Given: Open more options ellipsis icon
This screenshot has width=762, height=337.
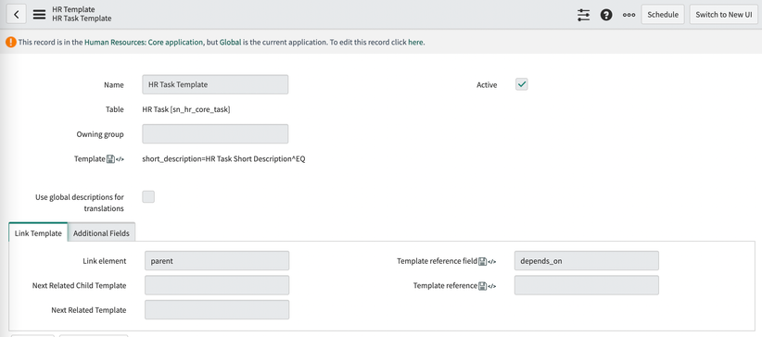Looking at the screenshot, I should (629, 15).
